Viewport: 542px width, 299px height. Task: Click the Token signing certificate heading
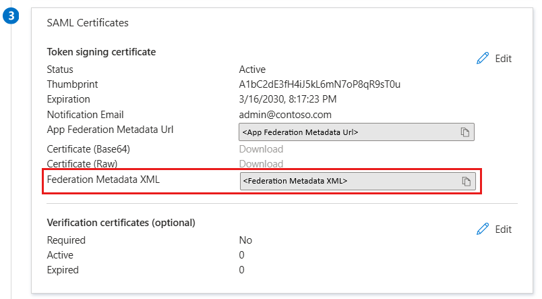pos(101,52)
